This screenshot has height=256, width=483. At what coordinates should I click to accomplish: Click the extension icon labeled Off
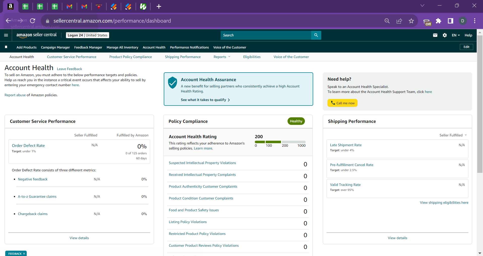(427, 22)
